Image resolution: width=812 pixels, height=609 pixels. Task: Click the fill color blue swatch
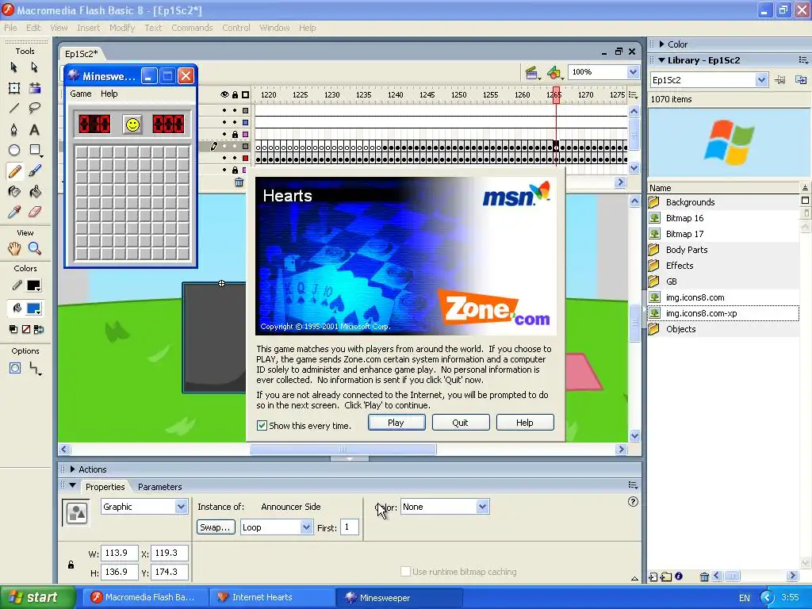tap(34, 309)
